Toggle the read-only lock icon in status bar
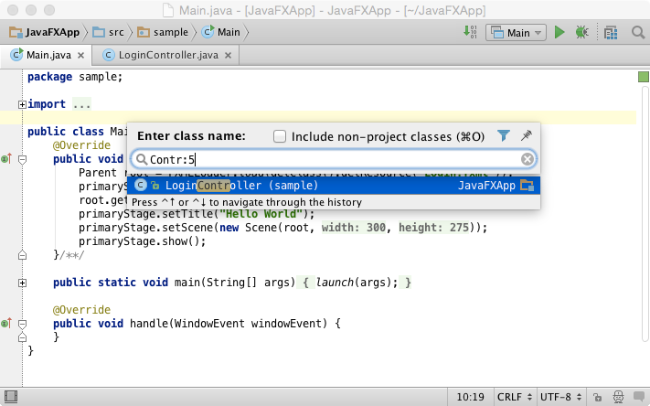 click(x=597, y=397)
